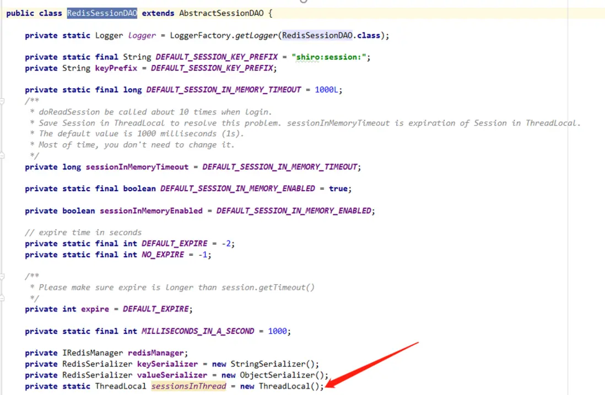The height and width of the screenshot is (395, 605).
Task: Click the keySerializer field name
Action: (x=168, y=364)
